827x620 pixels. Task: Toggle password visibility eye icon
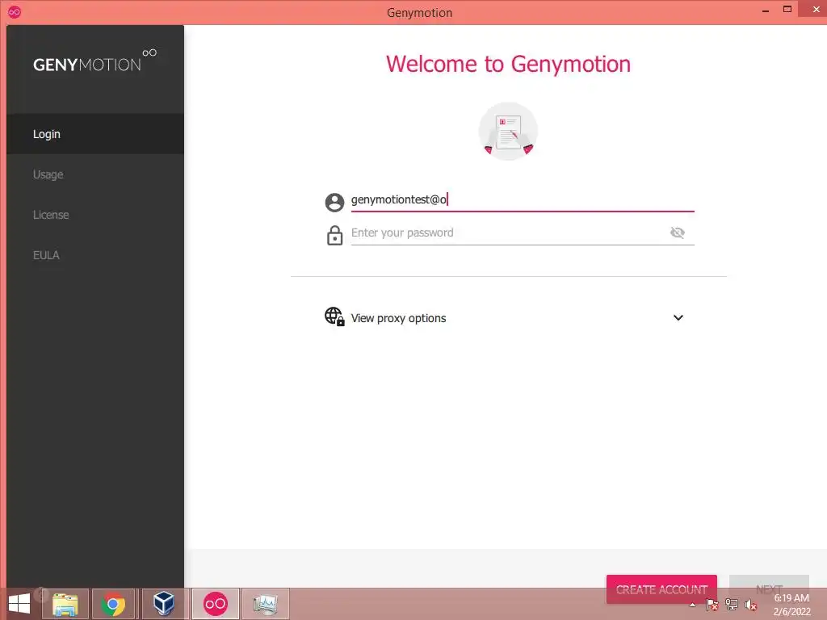pos(678,232)
